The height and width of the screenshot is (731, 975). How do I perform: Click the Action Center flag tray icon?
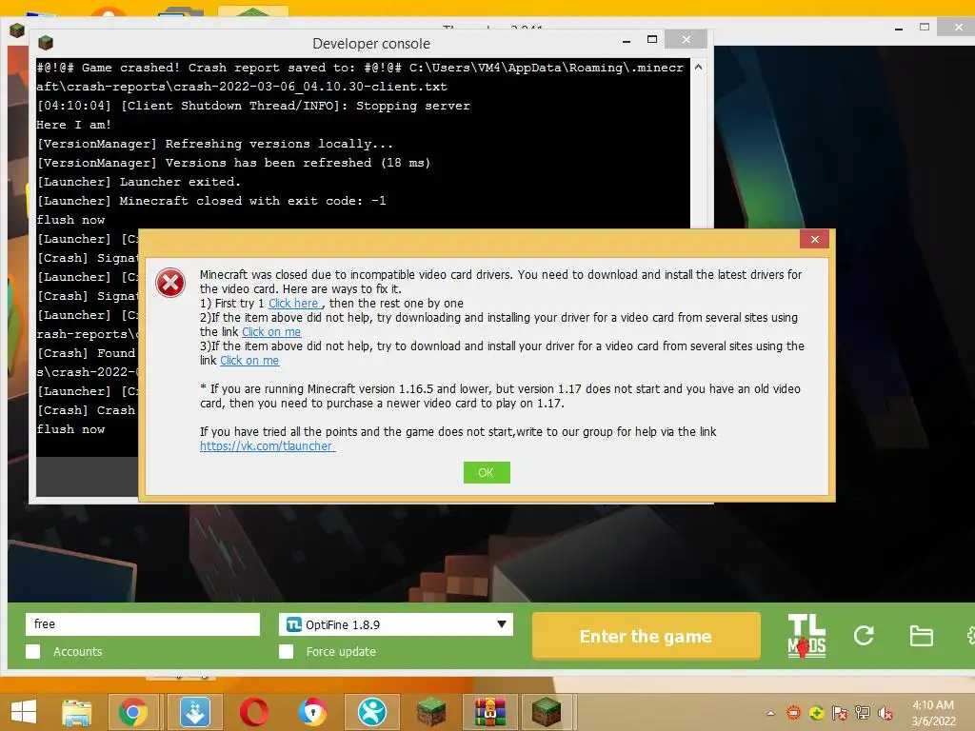840,713
